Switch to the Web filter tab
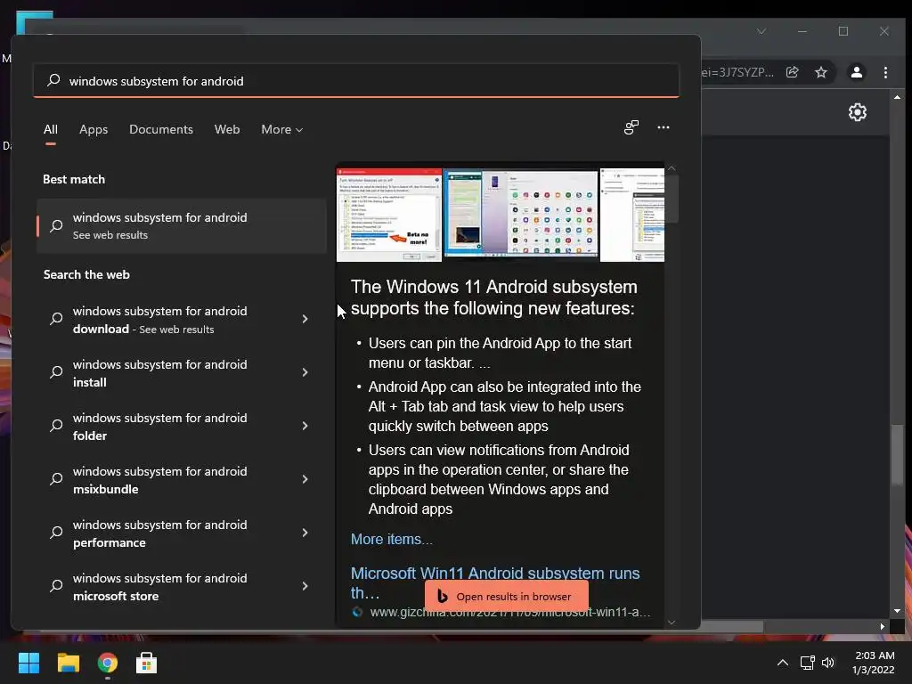 pyautogui.click(x=227, y=130)
